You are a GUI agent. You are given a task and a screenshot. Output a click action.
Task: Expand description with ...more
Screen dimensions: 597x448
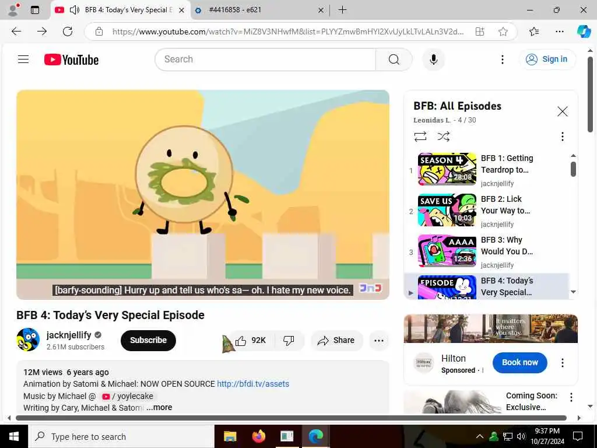159,407
